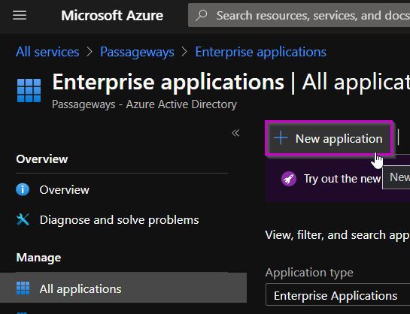
Task: Click the search magnifier icon
Action: [202, 16]
